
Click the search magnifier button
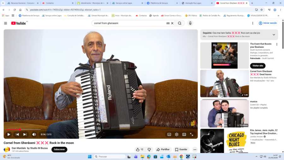180,23
